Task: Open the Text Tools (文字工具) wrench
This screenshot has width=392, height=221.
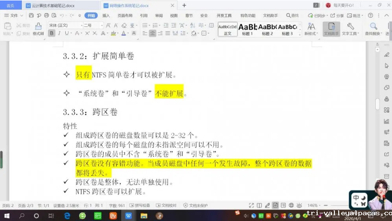Action: 350,29
